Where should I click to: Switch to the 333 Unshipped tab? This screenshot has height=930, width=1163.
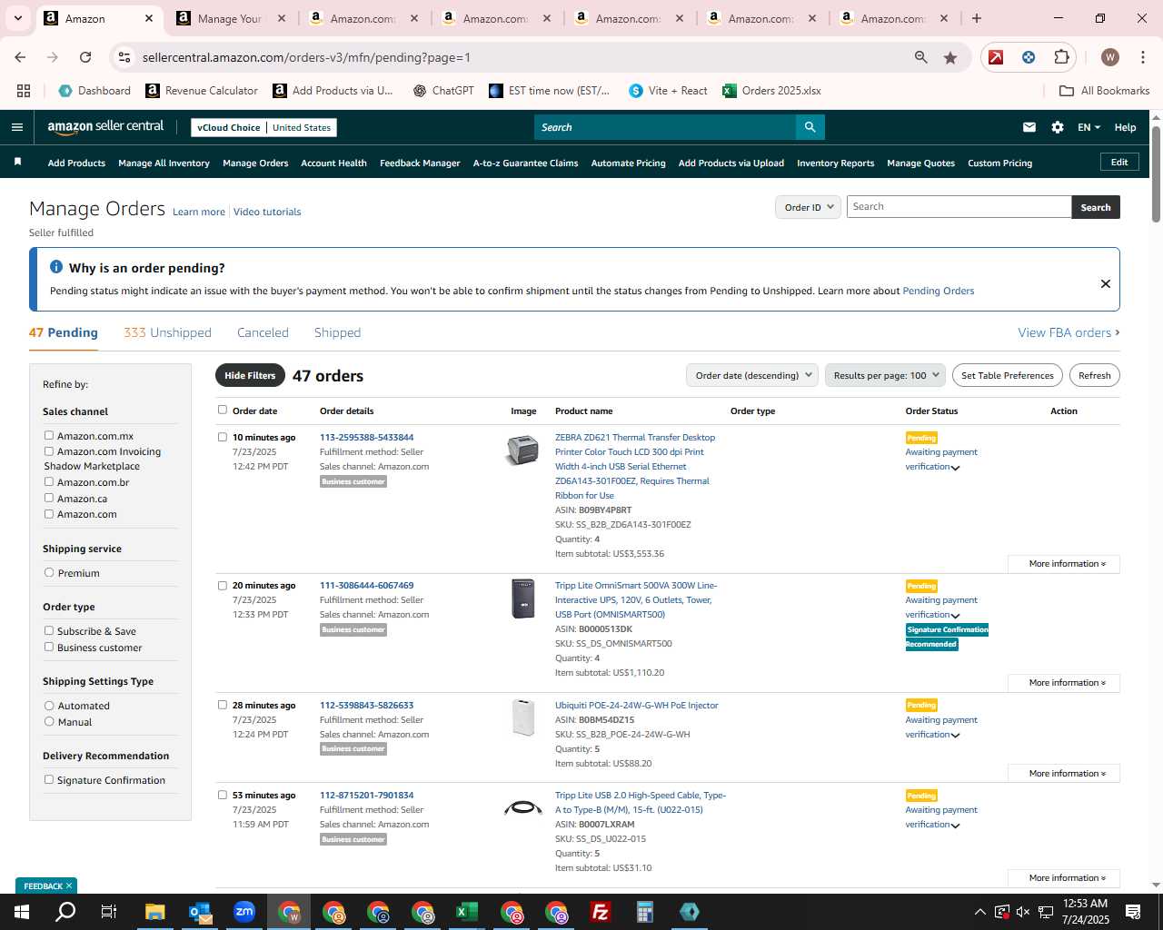pyautogui.click(x=167, y=332)
